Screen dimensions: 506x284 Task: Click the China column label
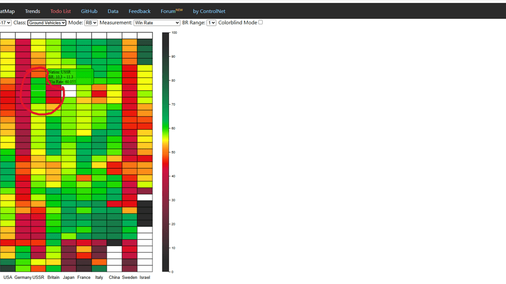coord(114,277)
